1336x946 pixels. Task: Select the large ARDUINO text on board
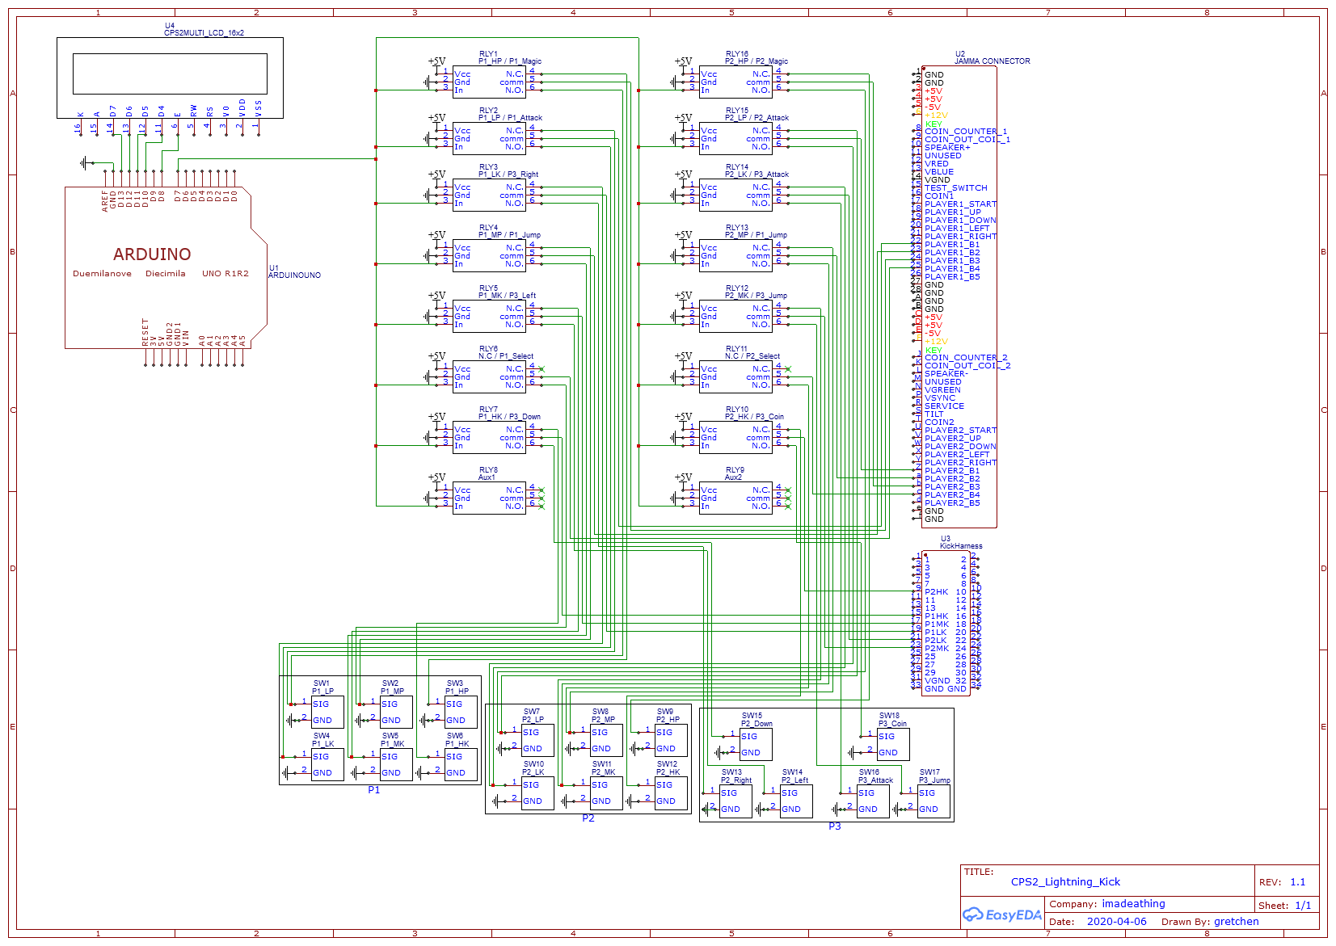click(152, 254)
